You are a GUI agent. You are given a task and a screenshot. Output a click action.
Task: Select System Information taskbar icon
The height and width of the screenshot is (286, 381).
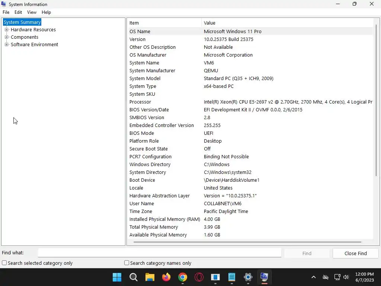(x=265, y=277)
